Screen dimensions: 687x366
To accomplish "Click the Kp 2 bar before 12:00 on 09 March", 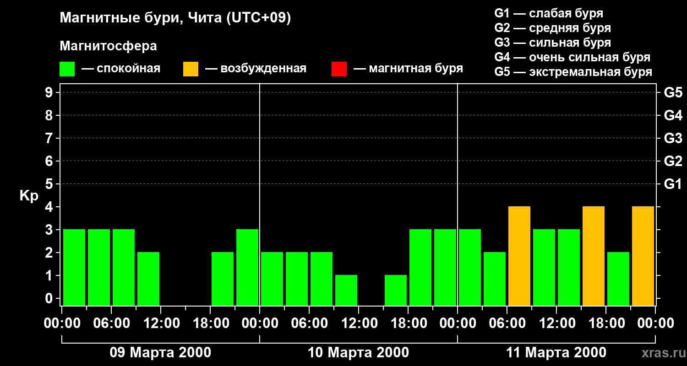I will coord(148,279).
